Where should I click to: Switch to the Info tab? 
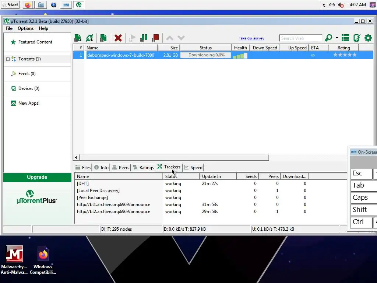(x=102, y=168)
